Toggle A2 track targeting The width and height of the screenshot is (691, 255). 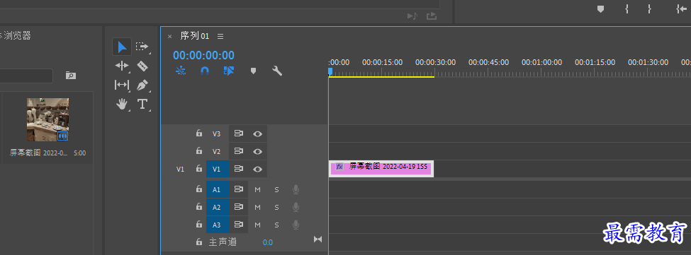(218, 207)
